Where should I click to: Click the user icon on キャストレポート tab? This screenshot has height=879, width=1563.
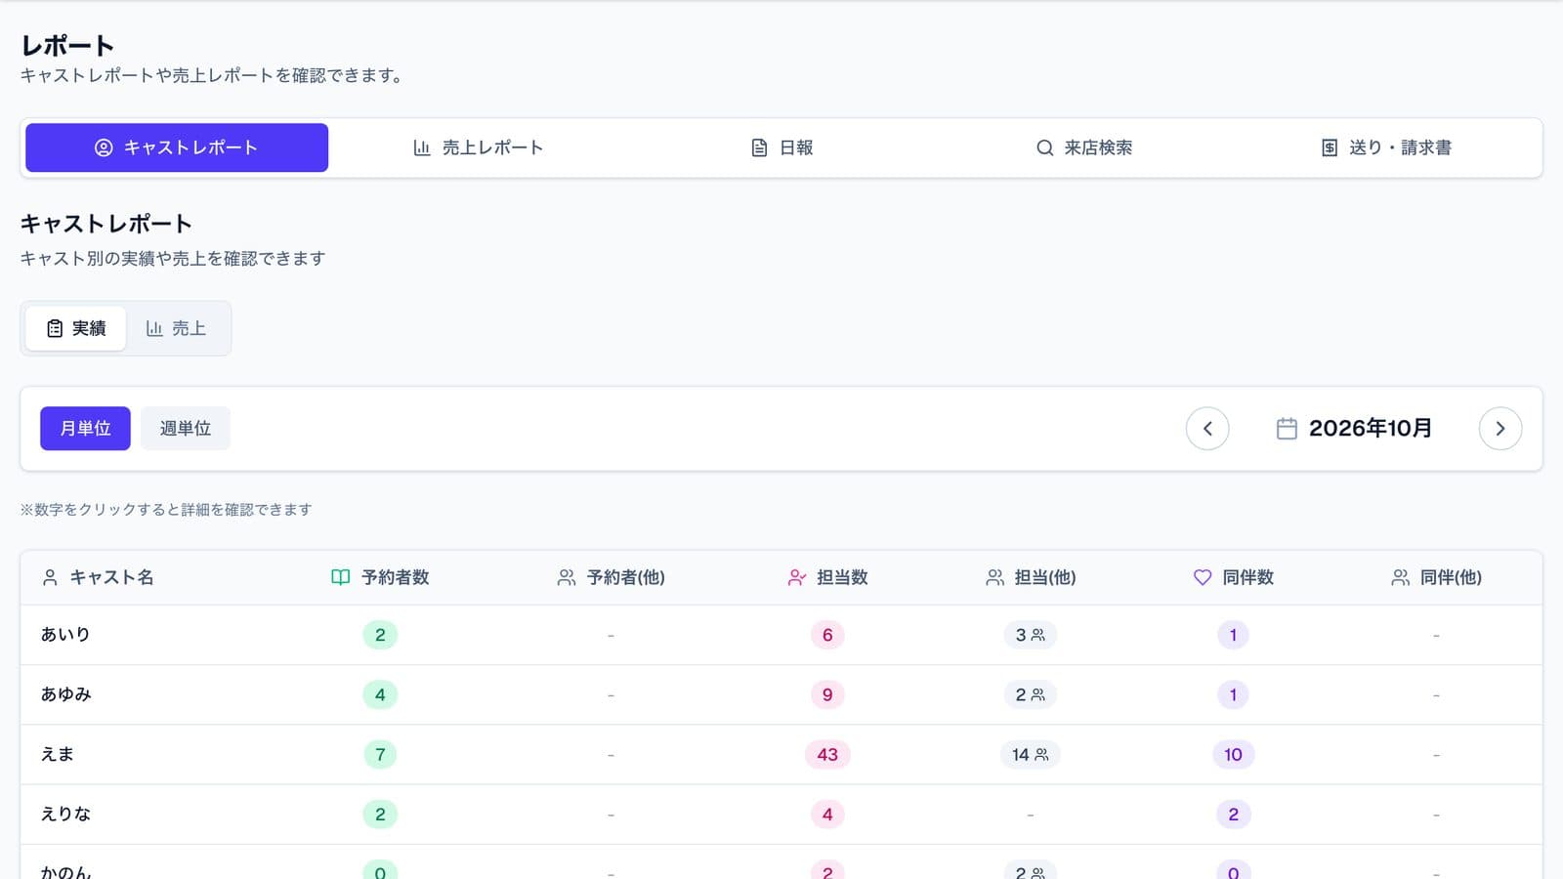click(104, 147)
